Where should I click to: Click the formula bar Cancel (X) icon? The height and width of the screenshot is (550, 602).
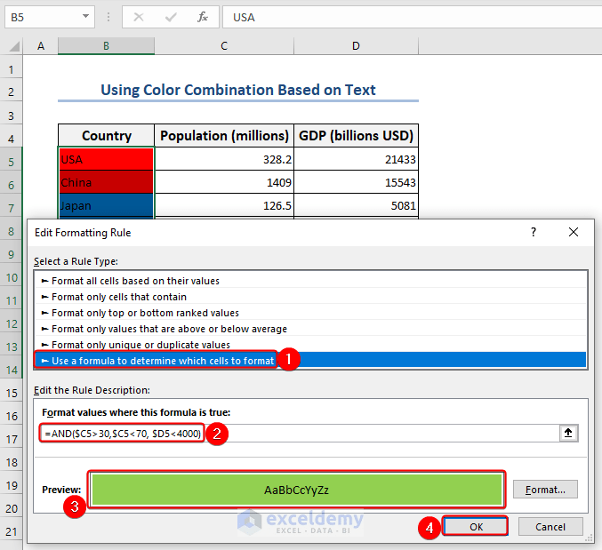point(139,17)
